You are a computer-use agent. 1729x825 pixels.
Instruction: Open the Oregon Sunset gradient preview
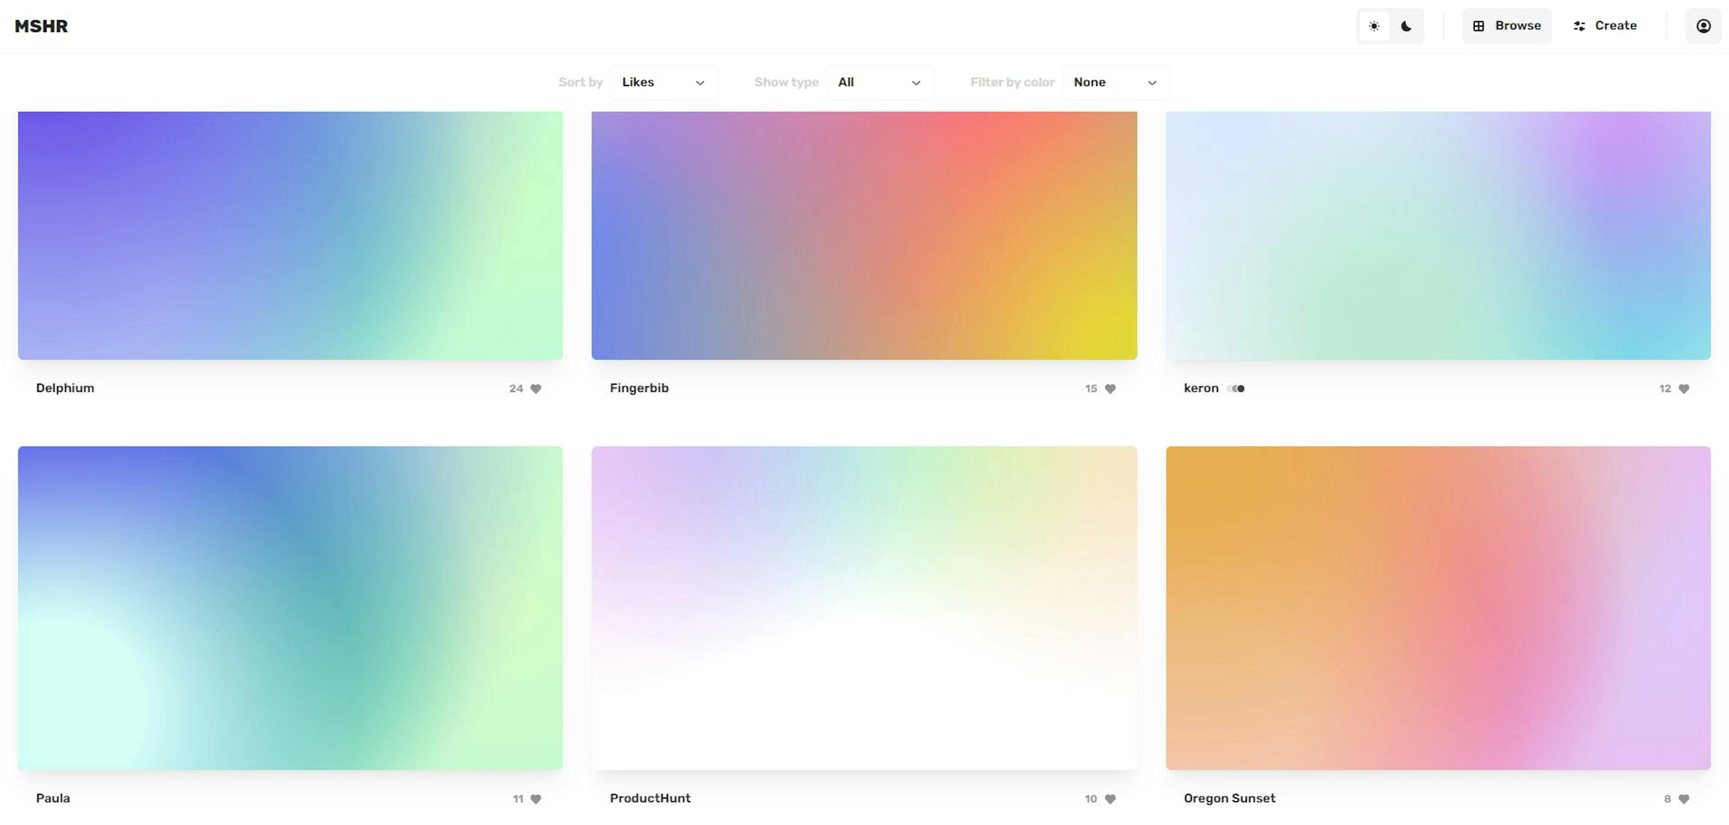pyautogui.click(x=1438, y=608)
